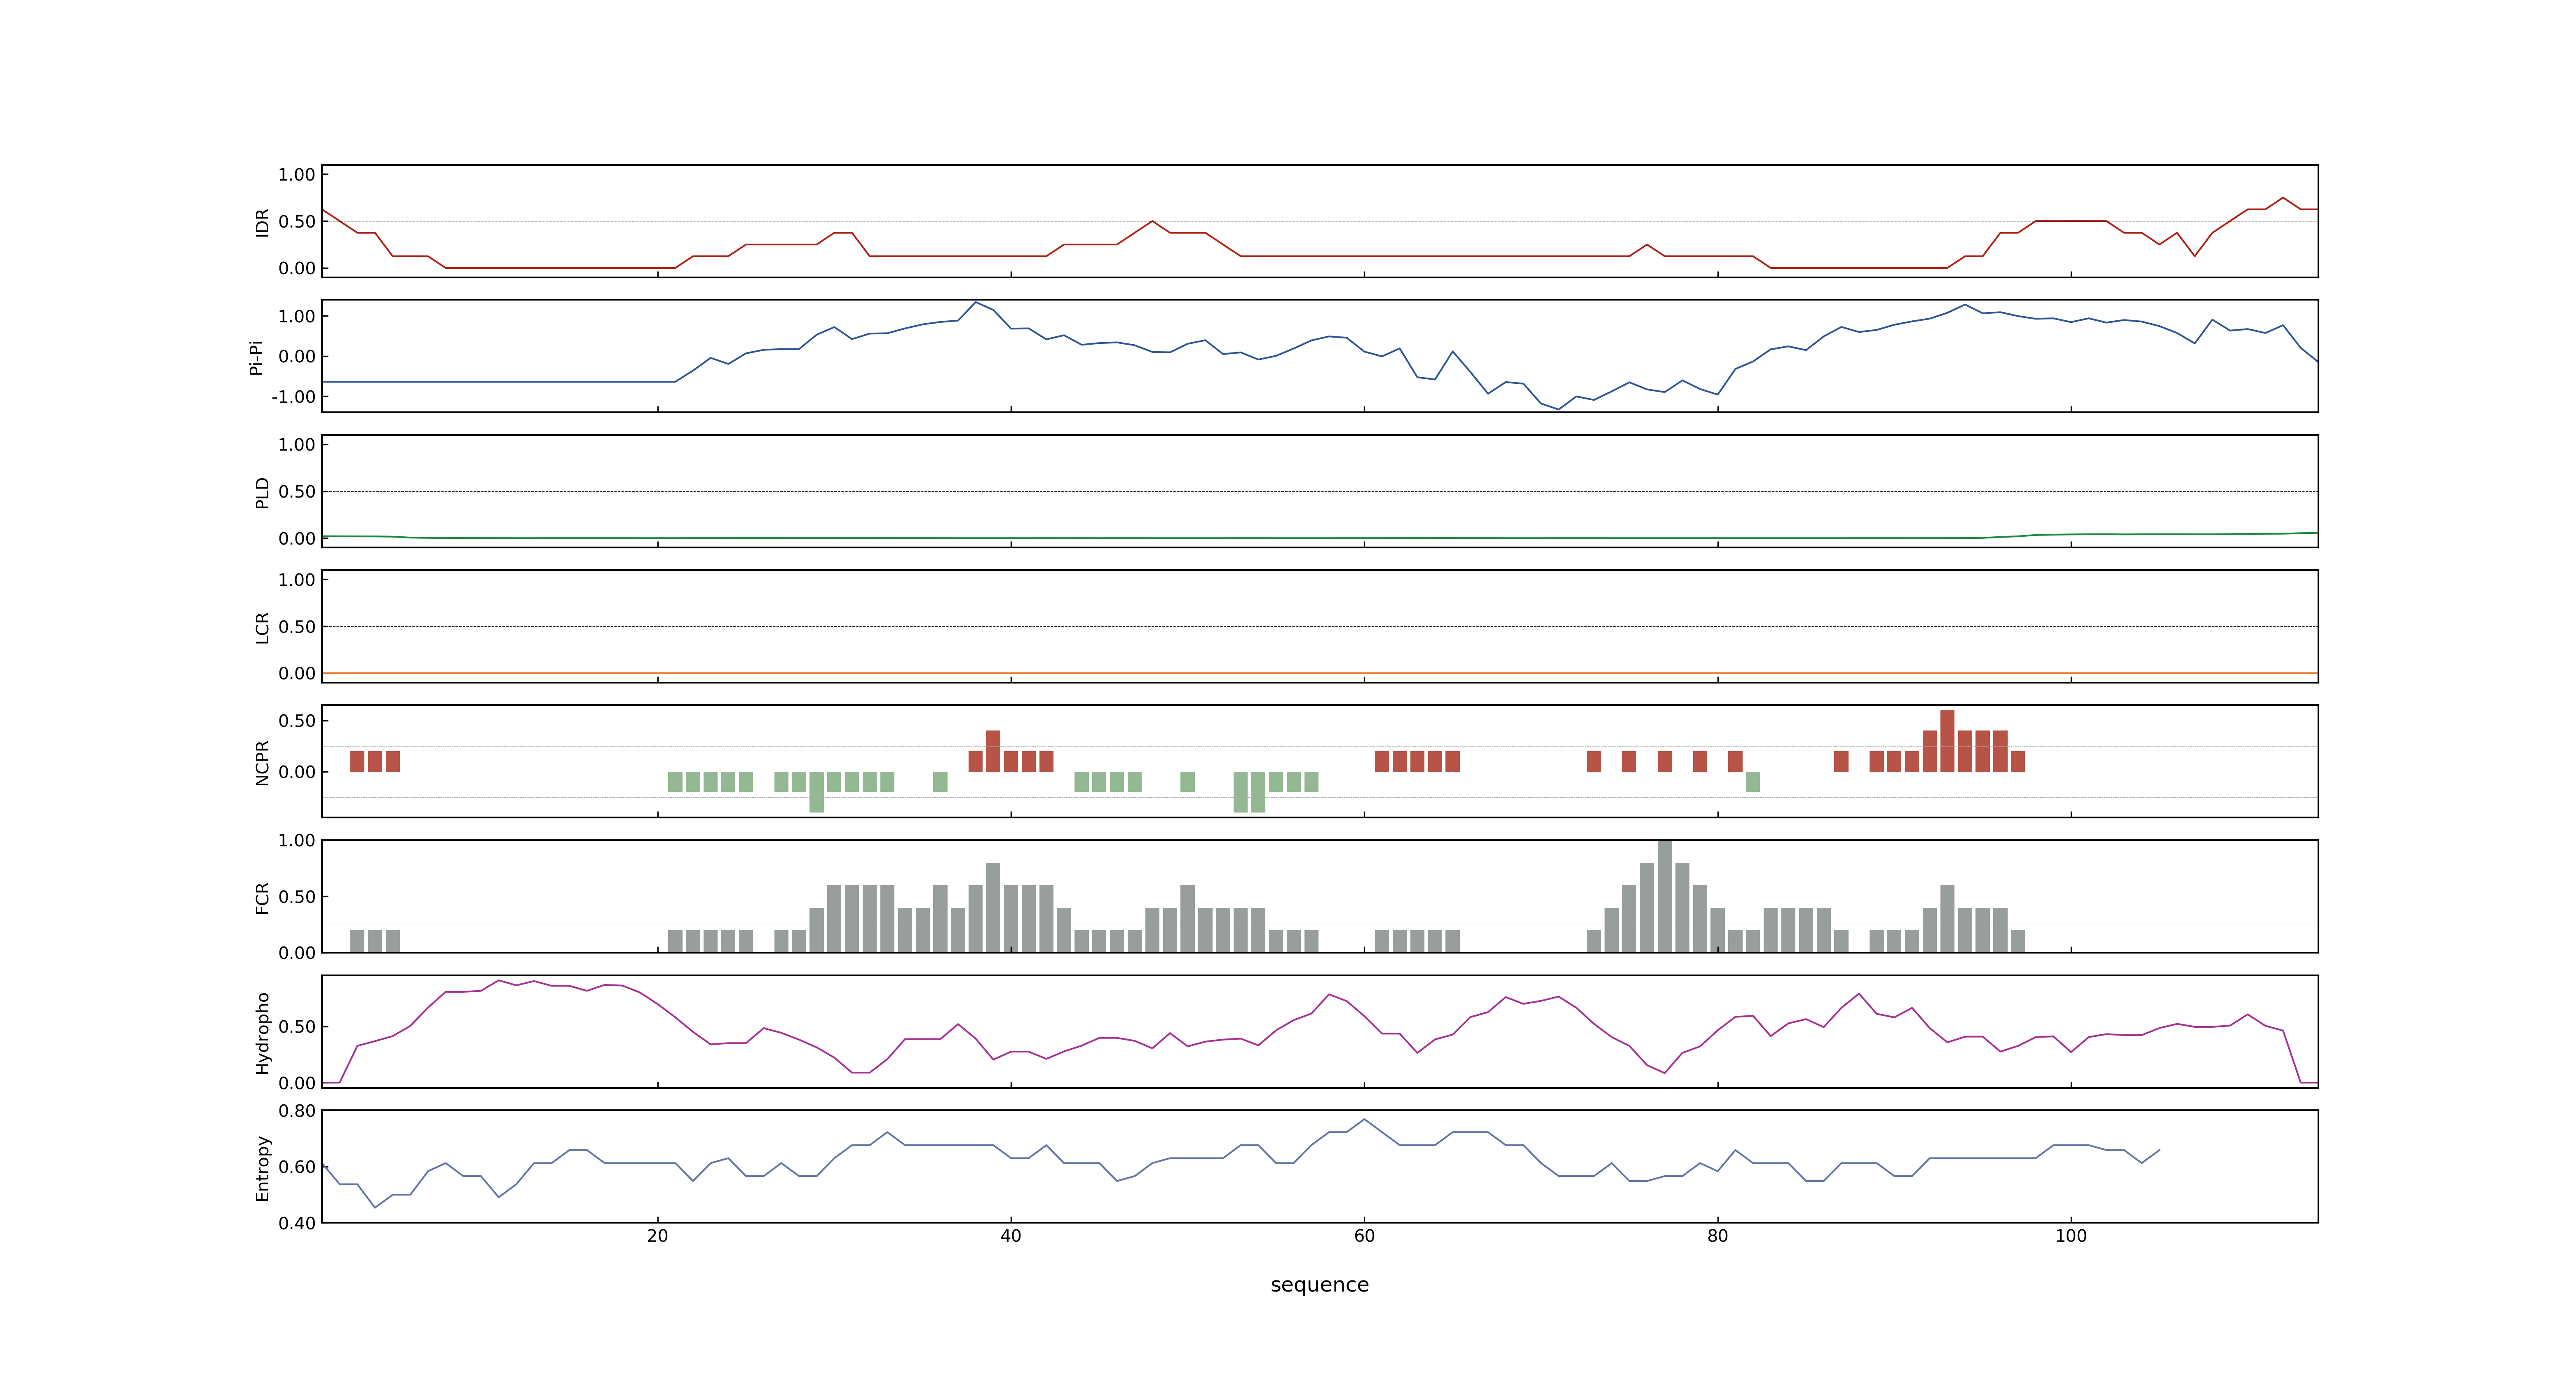Click the 1.00 tick on LCR axis
This screenshot has height=1374, width=2576.
click(297, 580)
